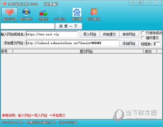Click the heart logo in title bar

(x=4, y=4)
